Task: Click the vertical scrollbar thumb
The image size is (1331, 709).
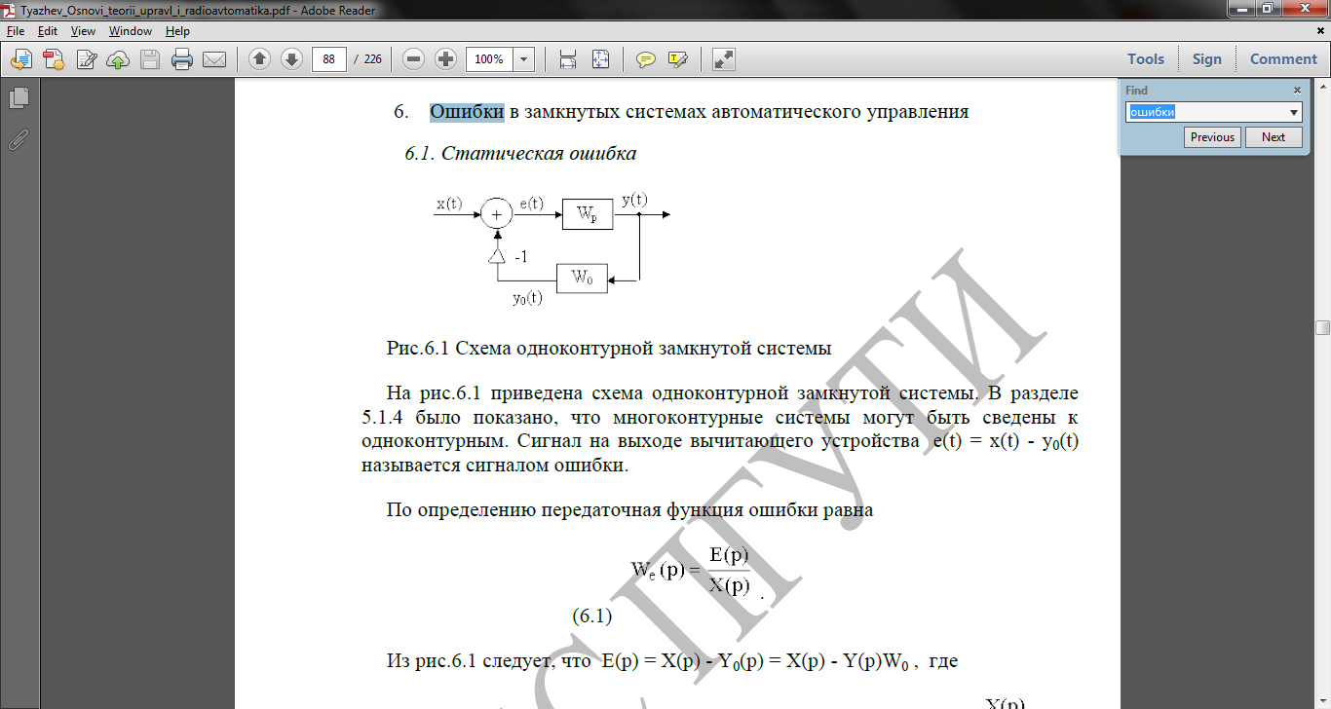Action: pyautogui.click(x=1322, y=328)
